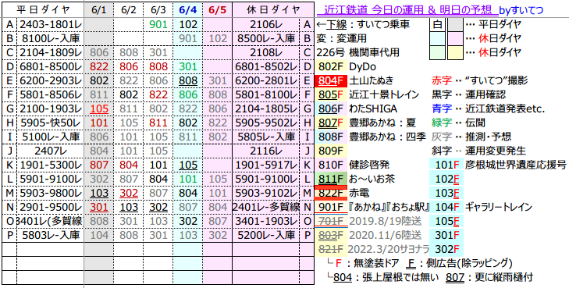Screen dimensions: 569x288
Task: Click the light blue 休日ダイヤ legend swatch
Action: tap(438, 38)
